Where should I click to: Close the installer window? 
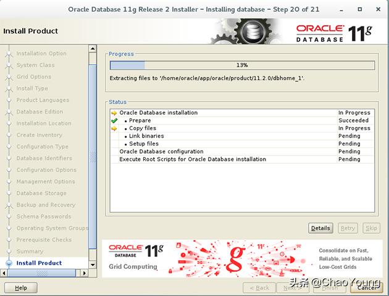point(378,9)
